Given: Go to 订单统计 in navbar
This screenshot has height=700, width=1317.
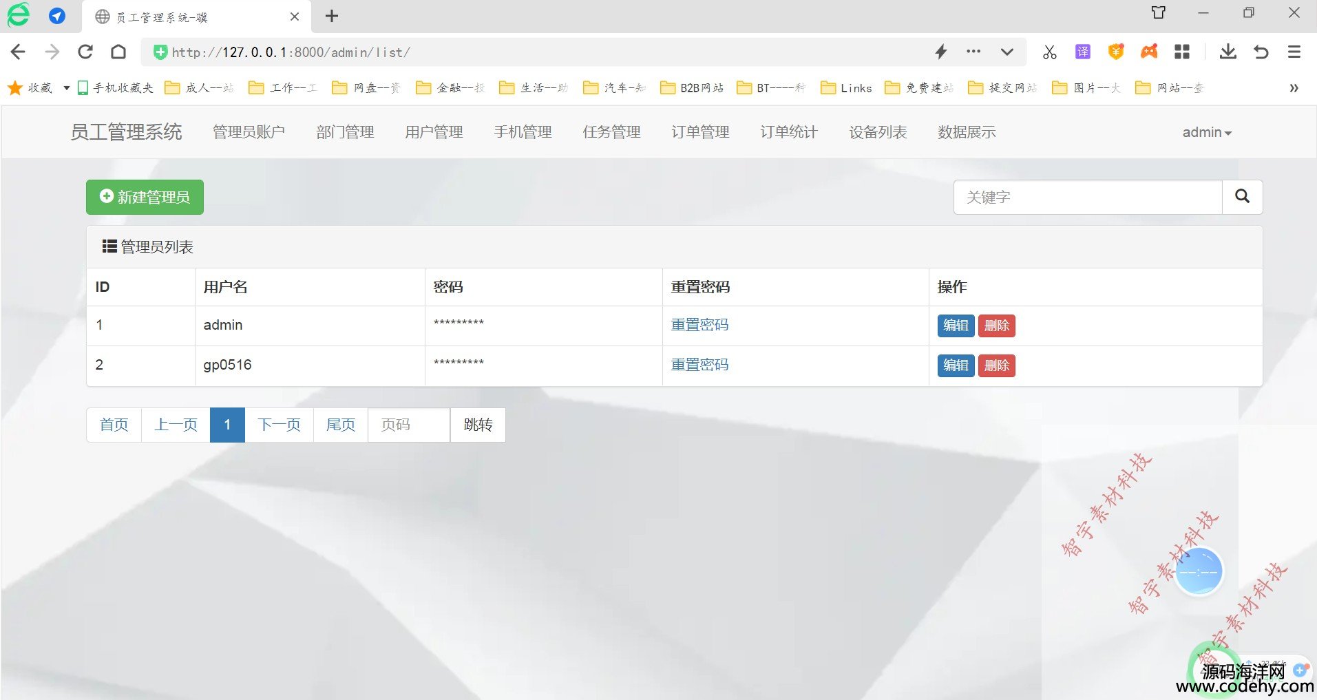Looking at the screenshot, I should click(789, 132).
